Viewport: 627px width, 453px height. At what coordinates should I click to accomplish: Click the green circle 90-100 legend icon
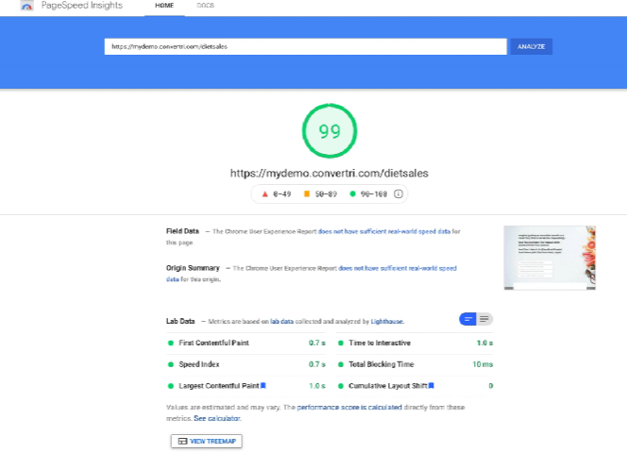tap(352, 193)
